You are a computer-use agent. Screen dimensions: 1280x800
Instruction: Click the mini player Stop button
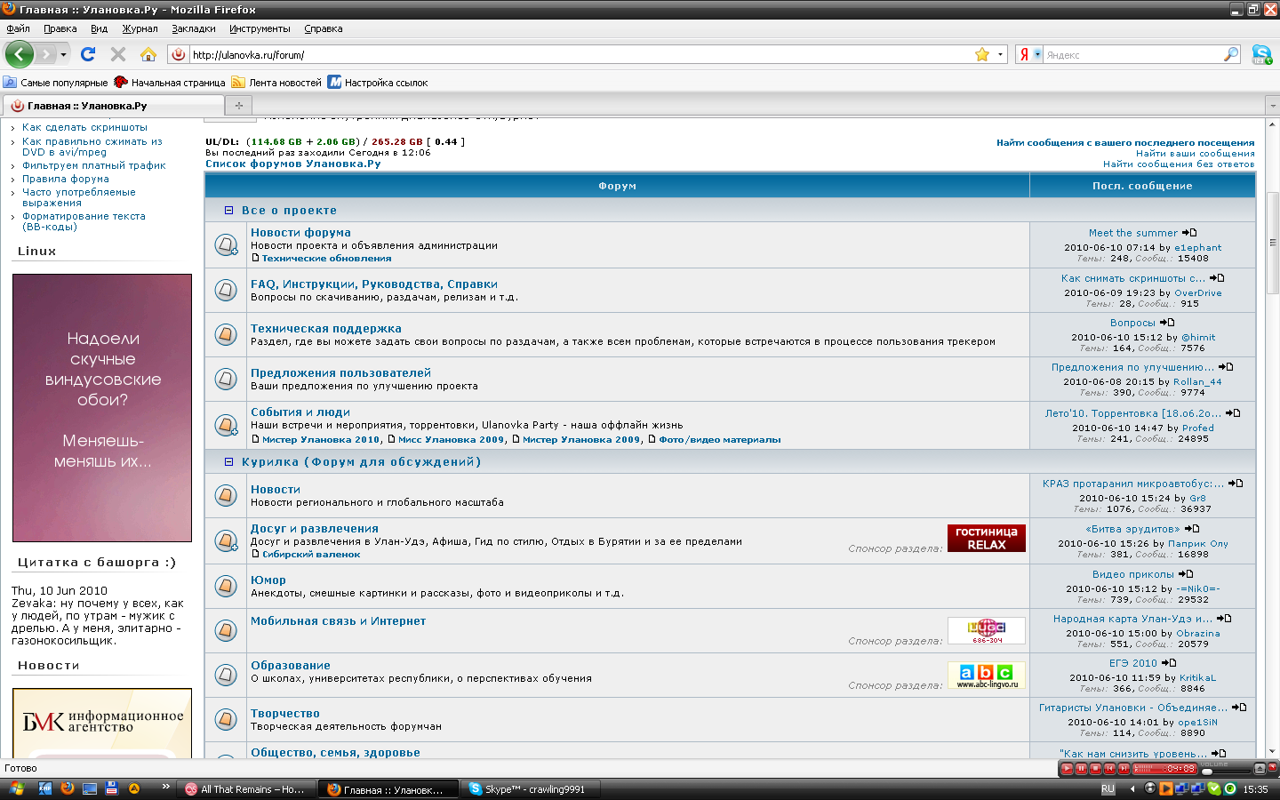1095,769
